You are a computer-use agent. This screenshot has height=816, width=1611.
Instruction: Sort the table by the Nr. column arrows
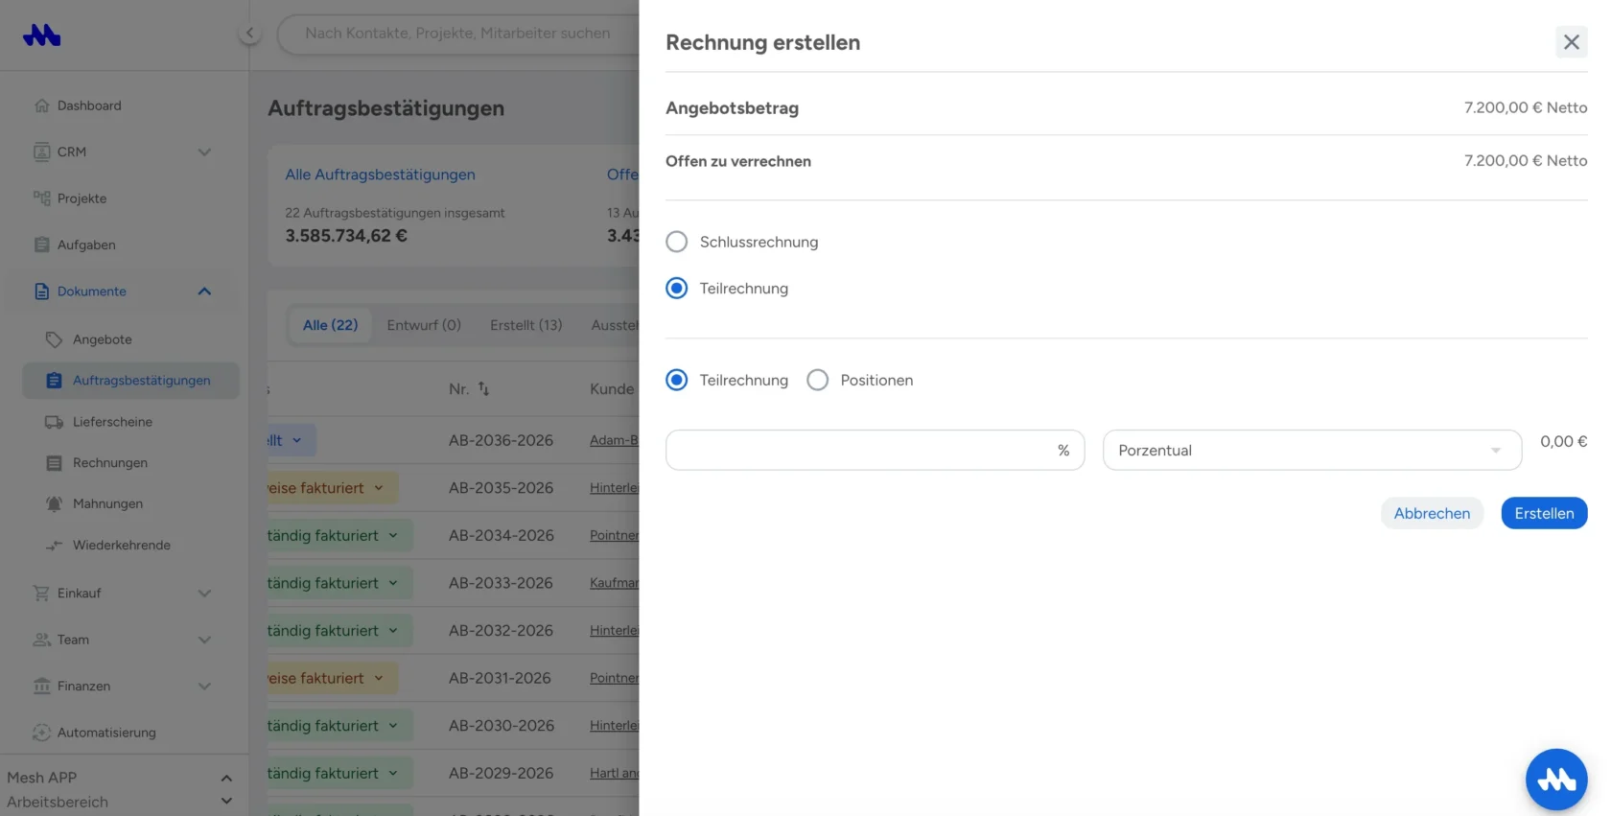pos(483,388)
